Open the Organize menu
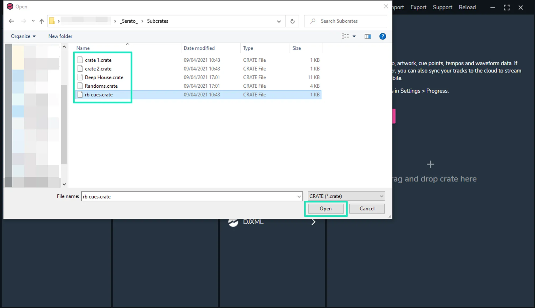The height and width of the screenshot is (308, 535). tap(23, 36)
